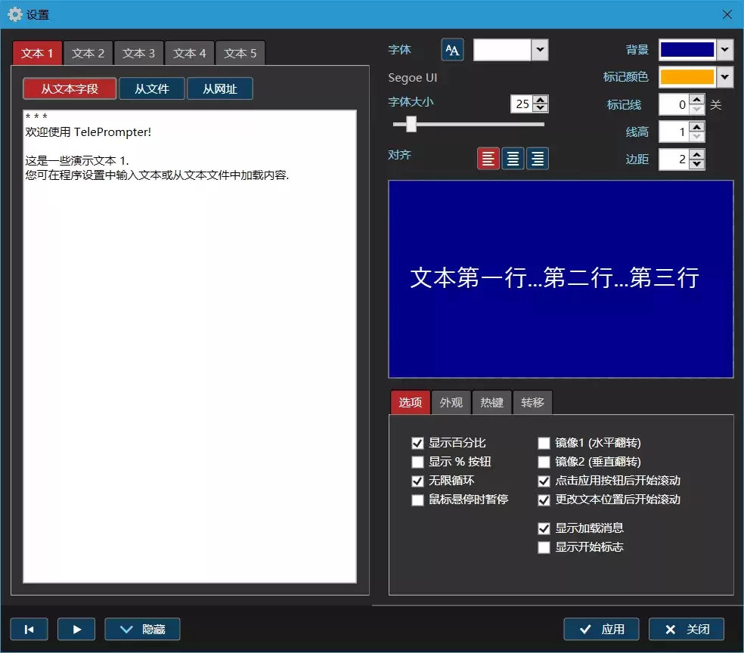Viewport: 744px width, 653px height.
Task: Enable 鼠标悬停时暂停 checkbox
Action: click(417, 500)
